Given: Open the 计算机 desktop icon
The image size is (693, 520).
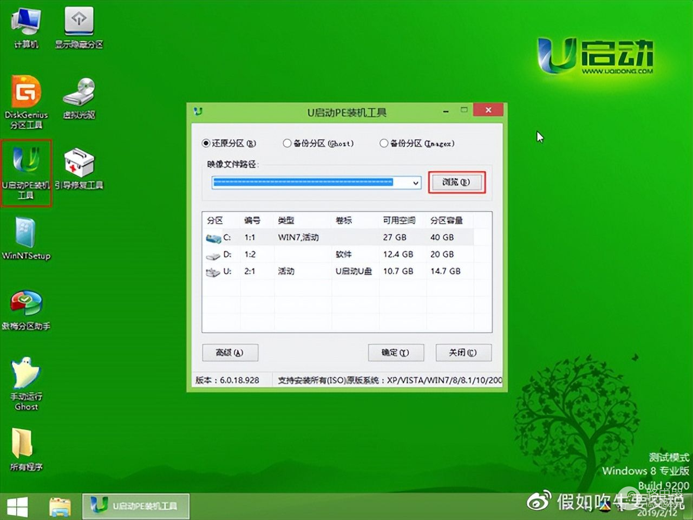Looking at the screenshot, I should [x=25, y=27].
